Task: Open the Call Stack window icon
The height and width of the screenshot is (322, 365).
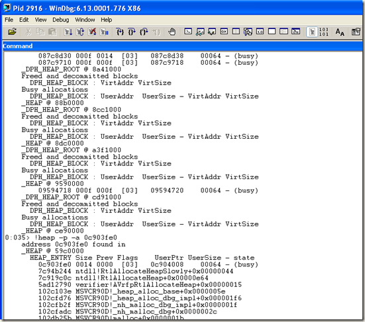Action: (248, 32)
